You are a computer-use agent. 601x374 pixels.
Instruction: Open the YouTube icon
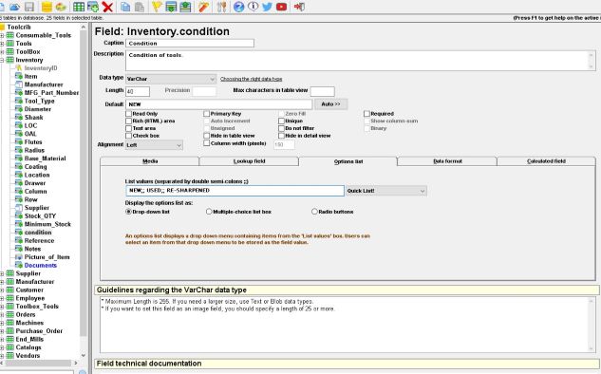tap(282, 7)
